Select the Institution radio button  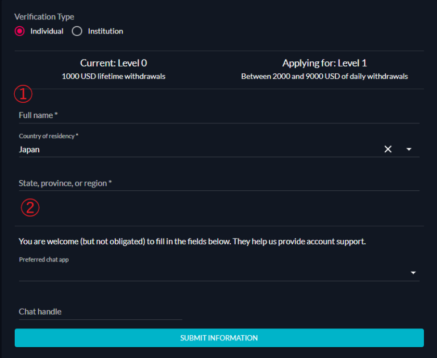pyautogui.click(x=77, y=31)
